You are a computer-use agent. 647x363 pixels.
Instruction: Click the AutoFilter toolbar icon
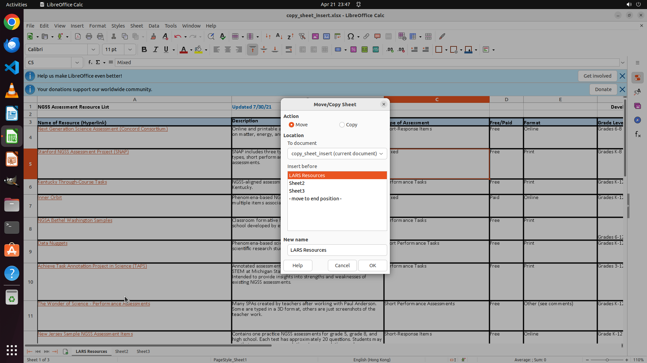point(302,36)
